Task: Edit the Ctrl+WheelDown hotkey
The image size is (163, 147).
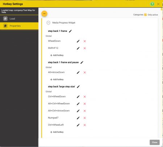Action: pos(78,97)
